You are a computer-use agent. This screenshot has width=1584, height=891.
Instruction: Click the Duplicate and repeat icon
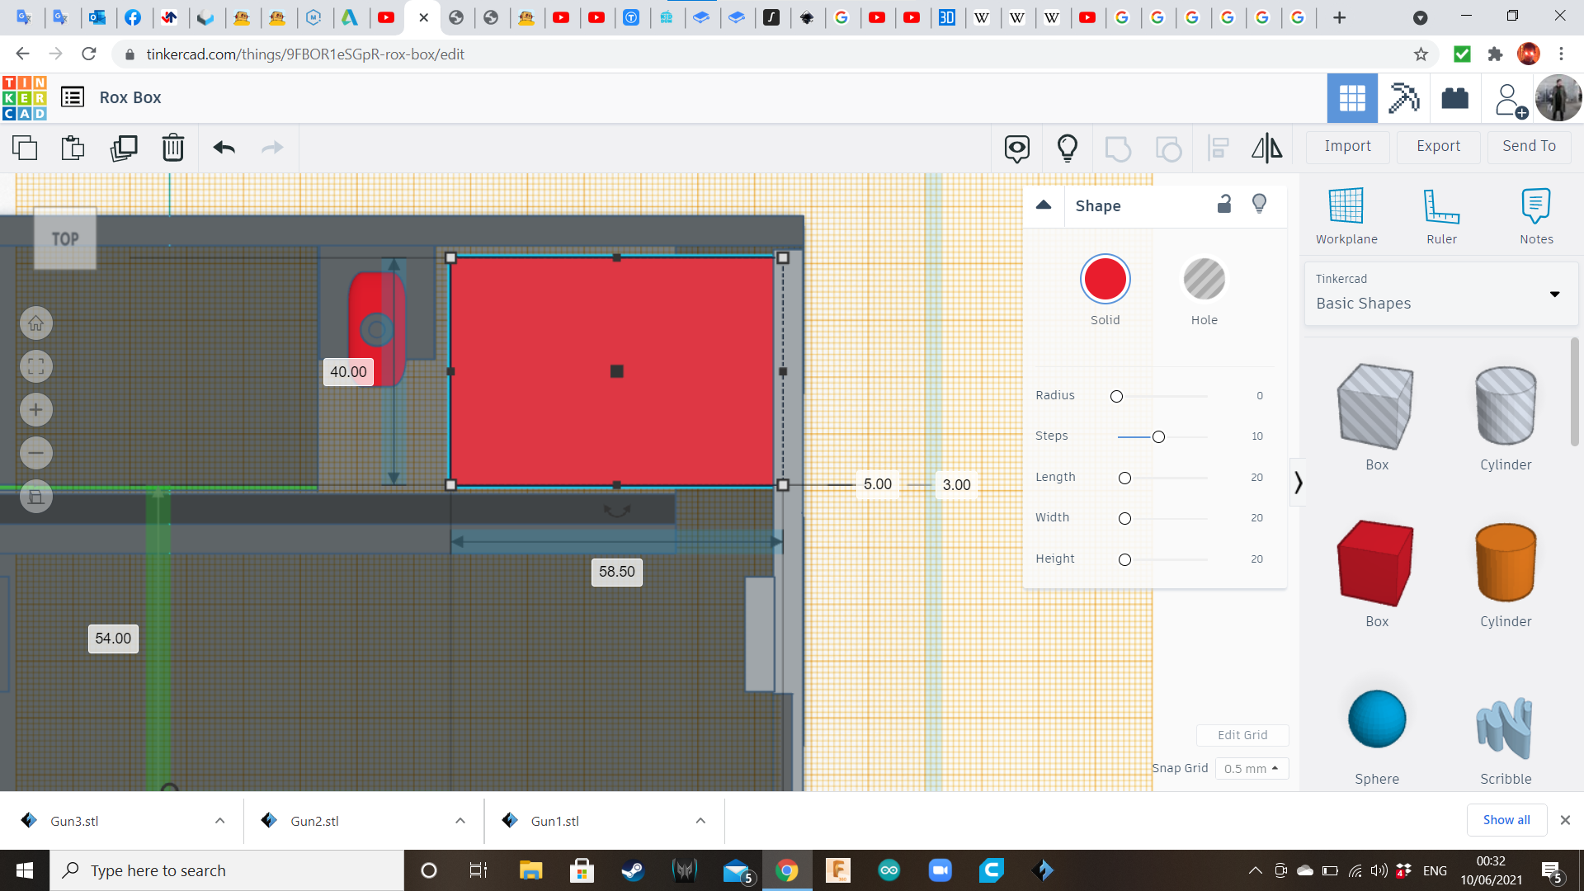click(x=124, y=148)
